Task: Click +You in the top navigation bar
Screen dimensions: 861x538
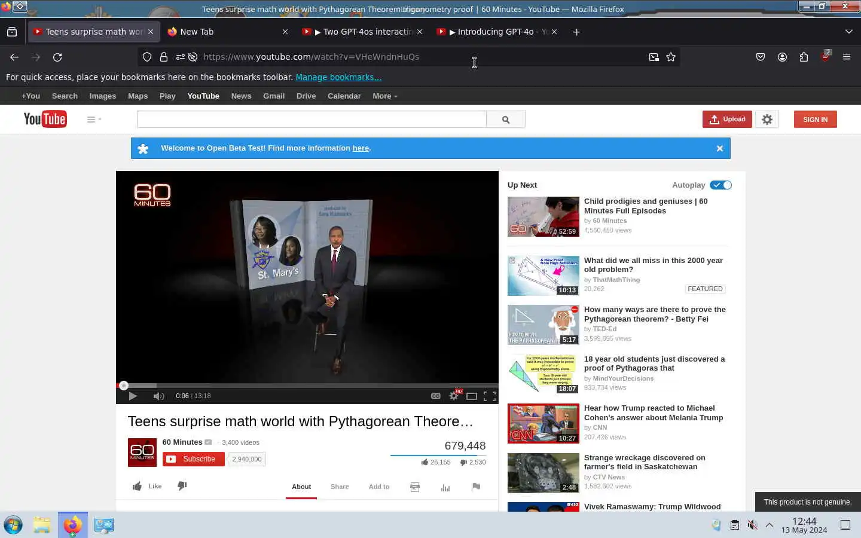Action: (x=30, y=96)
